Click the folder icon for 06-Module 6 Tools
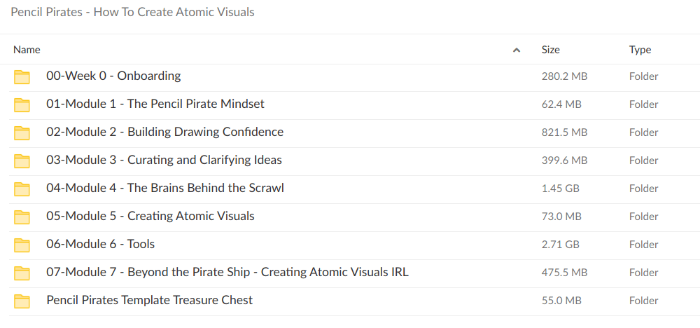The width and height of the screenshot is (700, 328). (22, 245)
